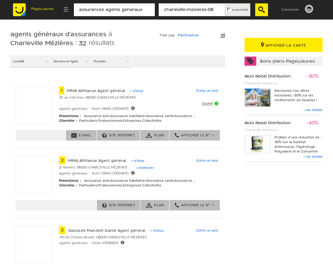Click Ecrire un avis for SwissLife result

[207, 230]
